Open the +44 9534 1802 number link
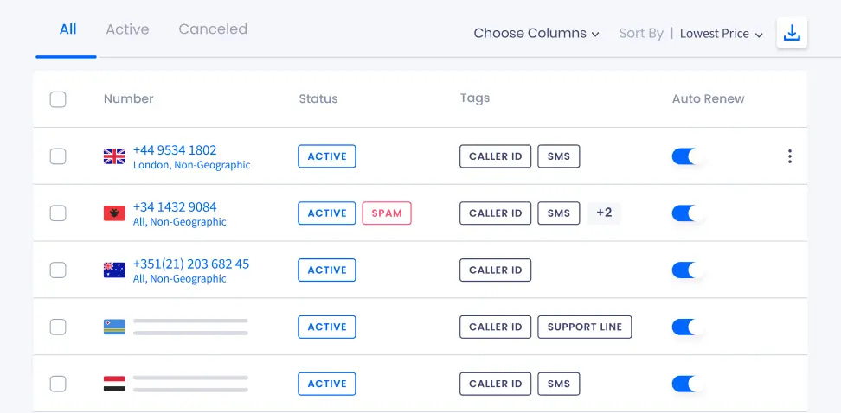This screenshot has height=413, width=841. [175, 150]
